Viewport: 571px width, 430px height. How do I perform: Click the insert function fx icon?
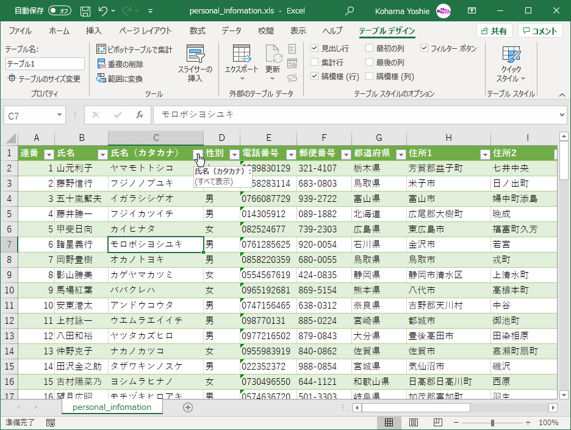point(140,115)
